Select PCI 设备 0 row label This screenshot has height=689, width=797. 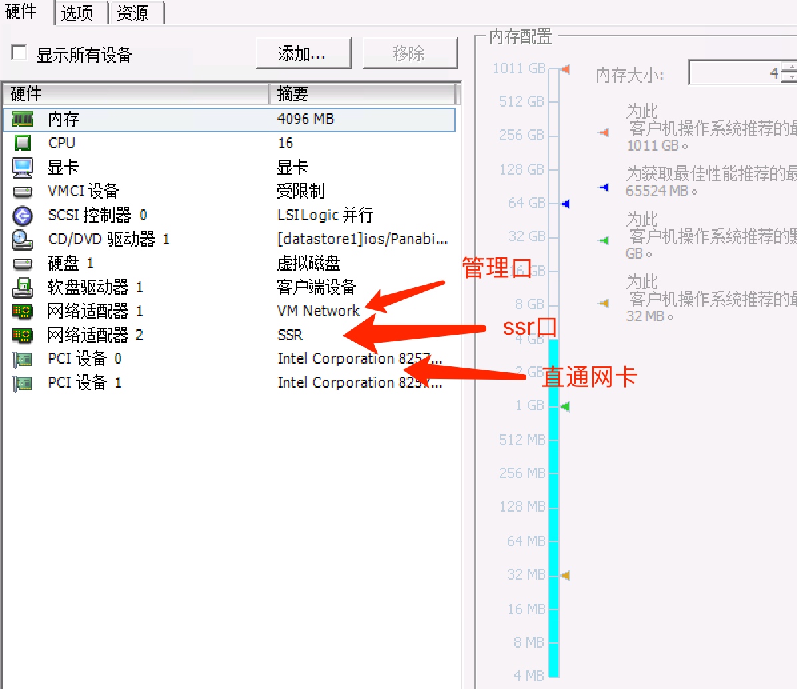(85, 358)
